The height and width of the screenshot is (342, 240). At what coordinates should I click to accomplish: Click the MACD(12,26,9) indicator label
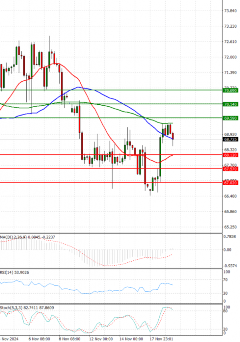click(x=28, y=237)
